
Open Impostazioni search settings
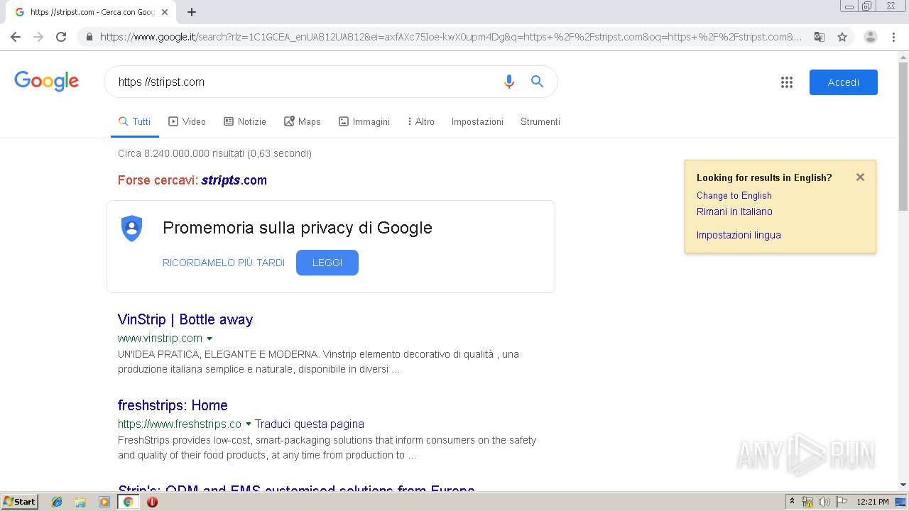pos(477,121)
